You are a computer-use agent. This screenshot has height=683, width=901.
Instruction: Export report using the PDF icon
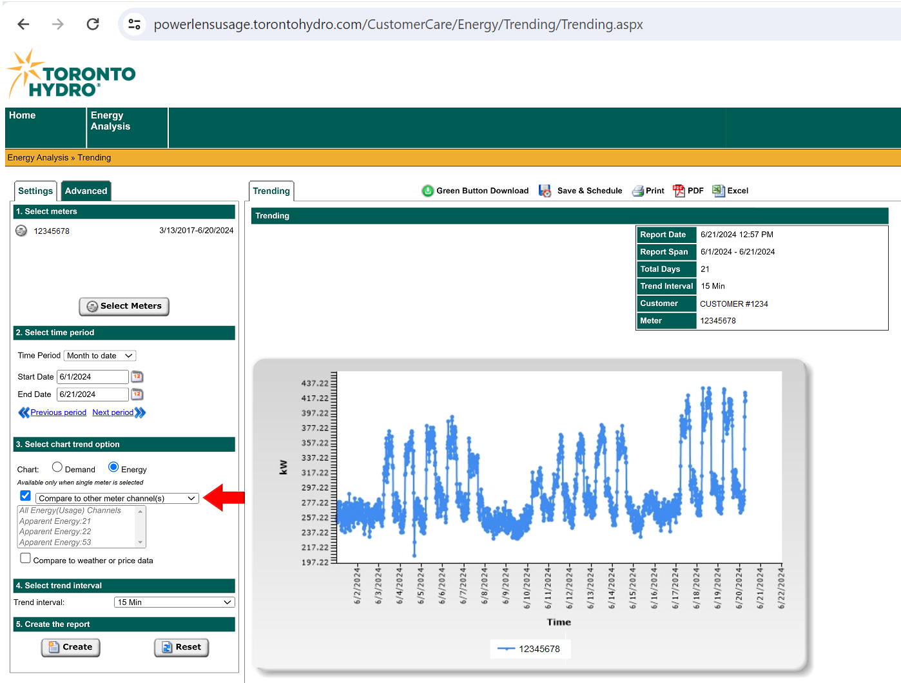point(679,191)
